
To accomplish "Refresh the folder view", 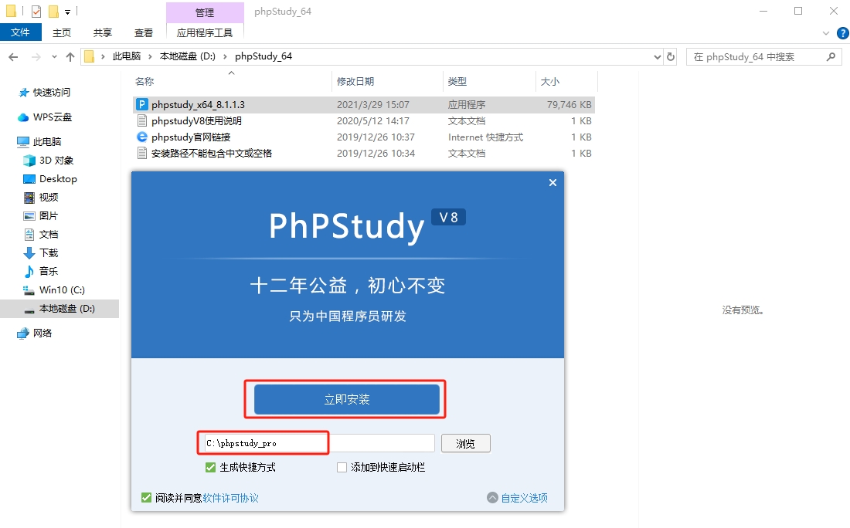I will (671, 57).
